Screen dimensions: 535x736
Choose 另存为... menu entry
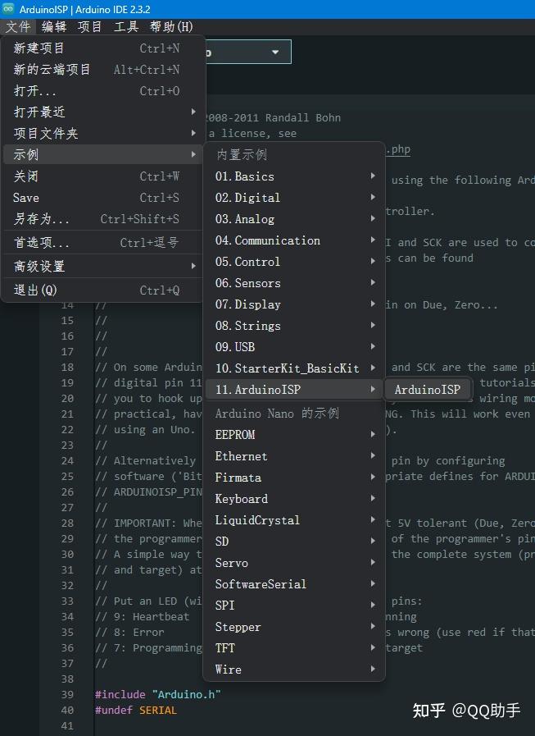(x=103, y=219)
